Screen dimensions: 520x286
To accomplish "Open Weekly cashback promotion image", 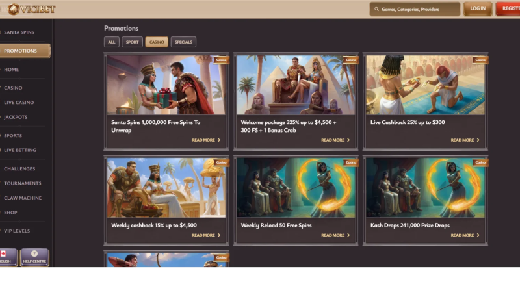I will tap(166, 188).
